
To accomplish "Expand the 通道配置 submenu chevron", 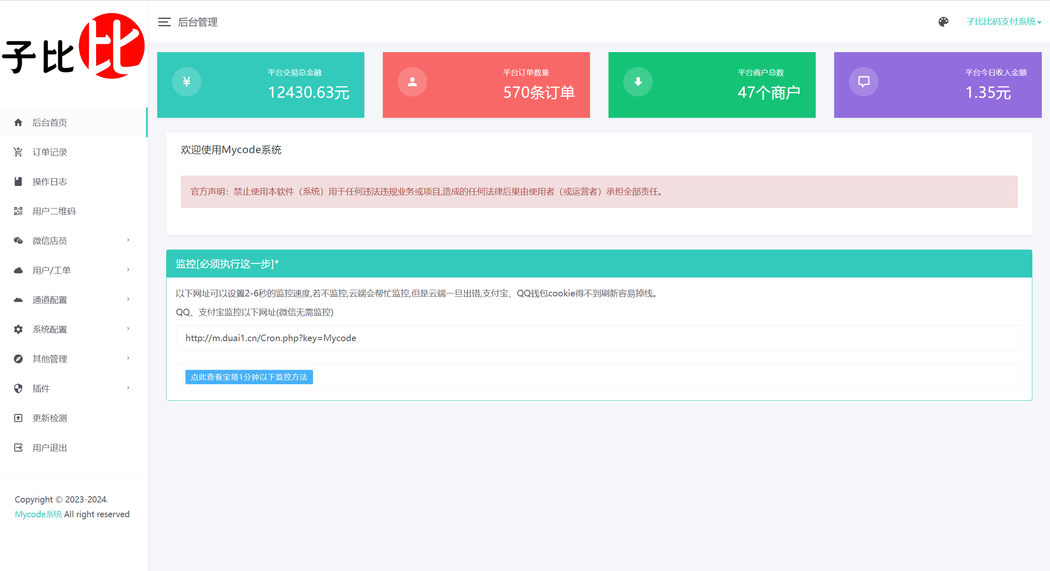I will tap(128, 299).
